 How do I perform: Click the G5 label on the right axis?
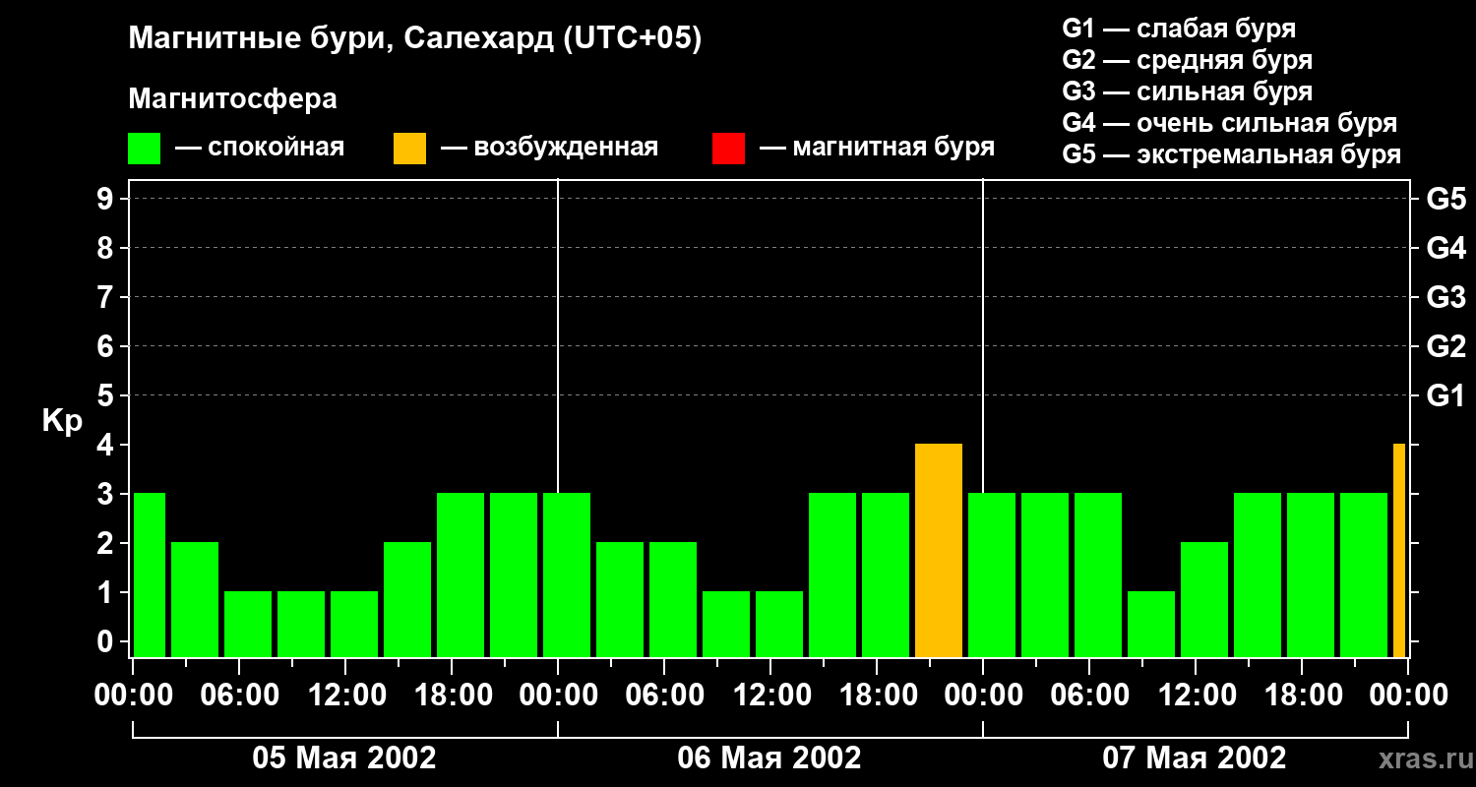coord(1446,199)
